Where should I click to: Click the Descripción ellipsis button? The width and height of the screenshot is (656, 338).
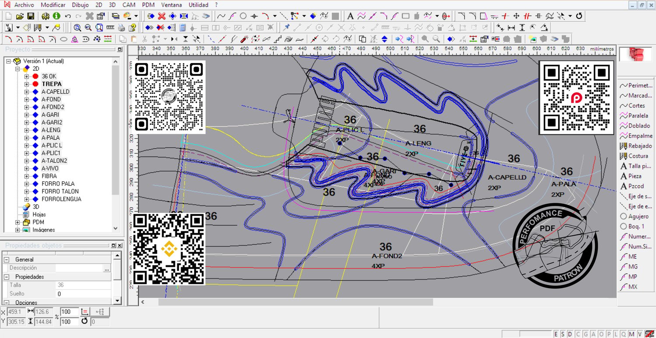click(107, 268)
